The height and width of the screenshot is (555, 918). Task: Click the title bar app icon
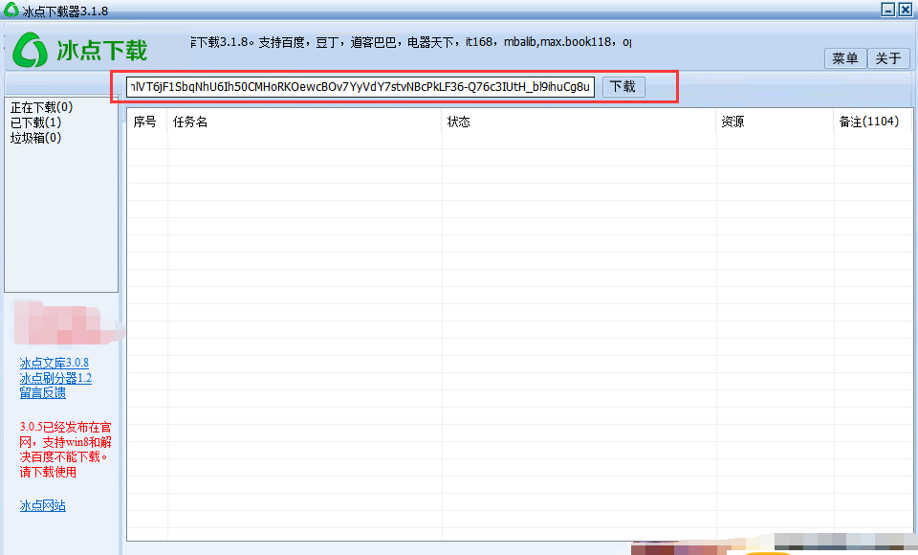pyautogui.click(x=11, y=10)
